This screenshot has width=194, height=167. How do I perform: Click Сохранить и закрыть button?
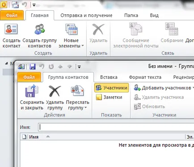[32, 98]
